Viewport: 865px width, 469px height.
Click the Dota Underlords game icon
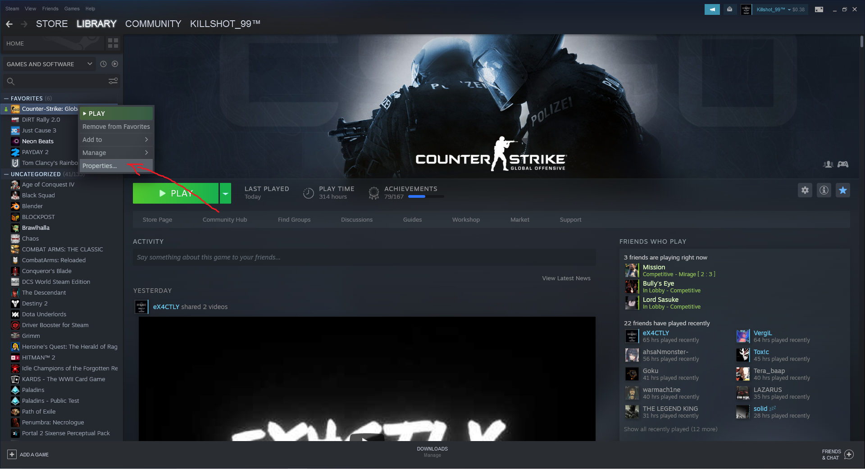pyautogui.click(x=15, y=314)
